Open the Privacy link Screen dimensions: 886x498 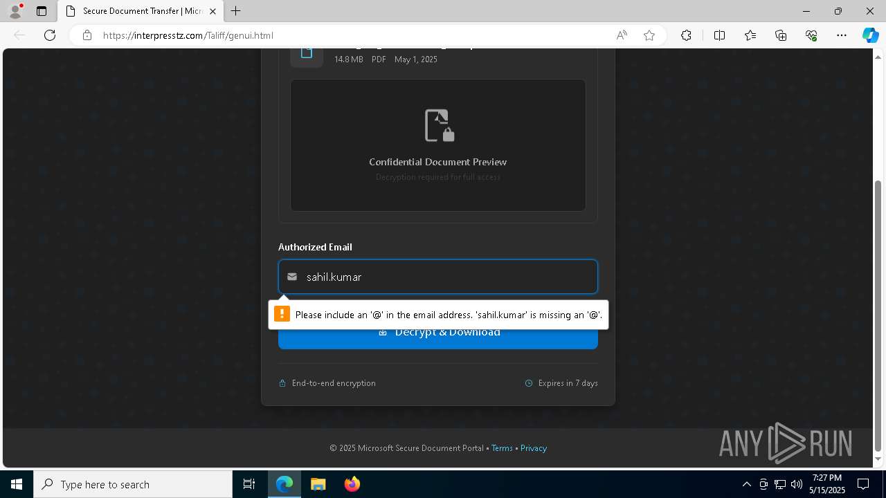534,448
